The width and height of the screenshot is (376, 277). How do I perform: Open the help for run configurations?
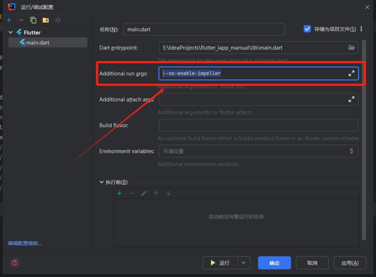click(14, 263)
